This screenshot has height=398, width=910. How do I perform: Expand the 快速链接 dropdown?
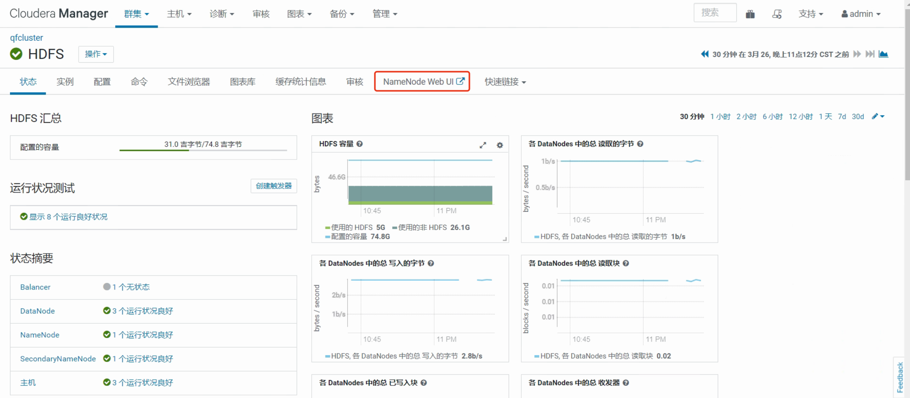[x=505, y=82]
